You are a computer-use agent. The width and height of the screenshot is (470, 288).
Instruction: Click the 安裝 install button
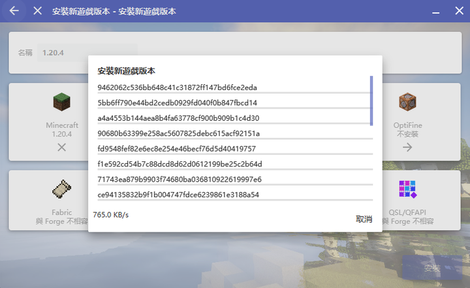point(432,268)
